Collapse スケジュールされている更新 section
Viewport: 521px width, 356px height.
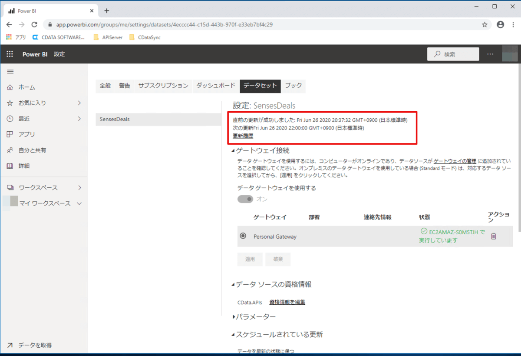coord(234,335)
